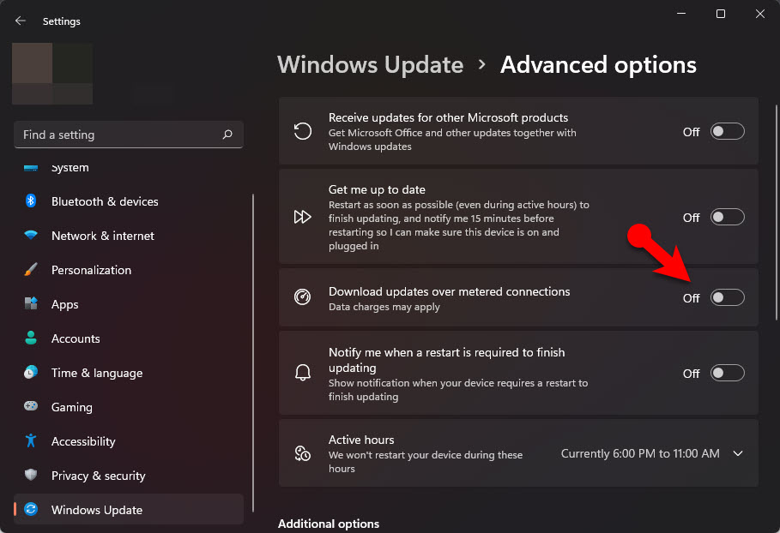The height and width of the screenshot is (533, 780).
Task: Toggle restart required notification switch
Action: point(727,373)
